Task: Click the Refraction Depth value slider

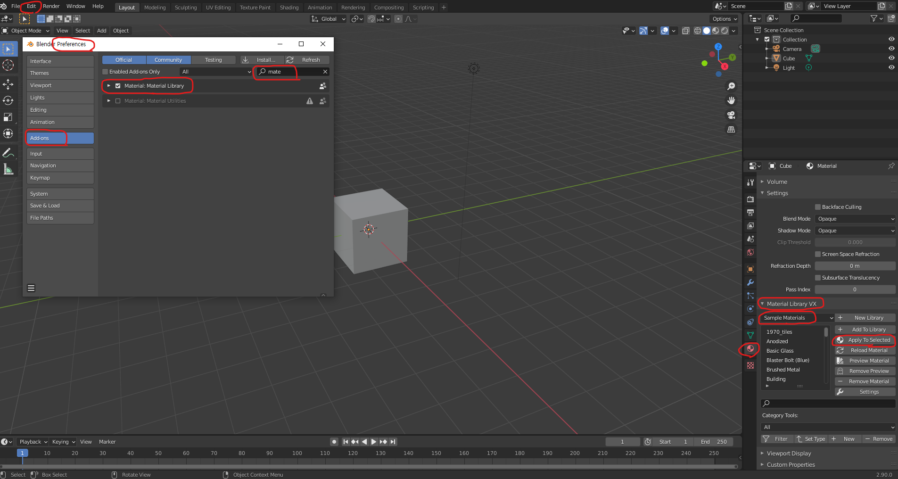Action: pos(855,266)
